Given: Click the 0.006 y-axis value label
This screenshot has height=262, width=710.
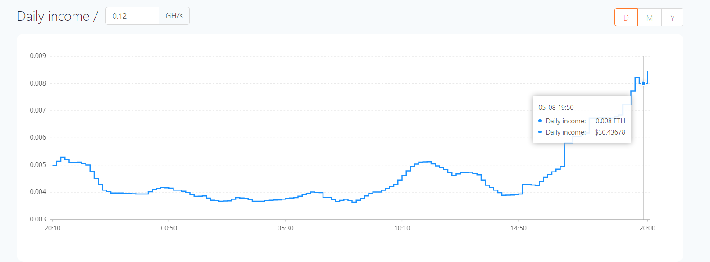Looking at the screenshot, I should coord(38,137).
